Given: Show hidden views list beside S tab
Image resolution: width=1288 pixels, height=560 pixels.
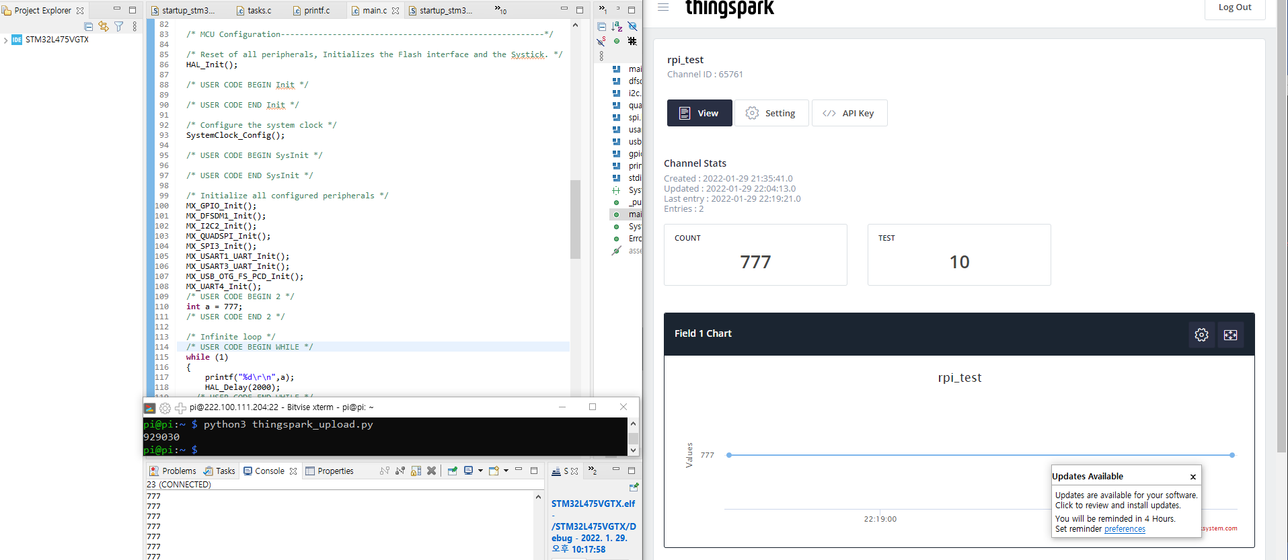Looking at the screenshot, I should point(592,471).
